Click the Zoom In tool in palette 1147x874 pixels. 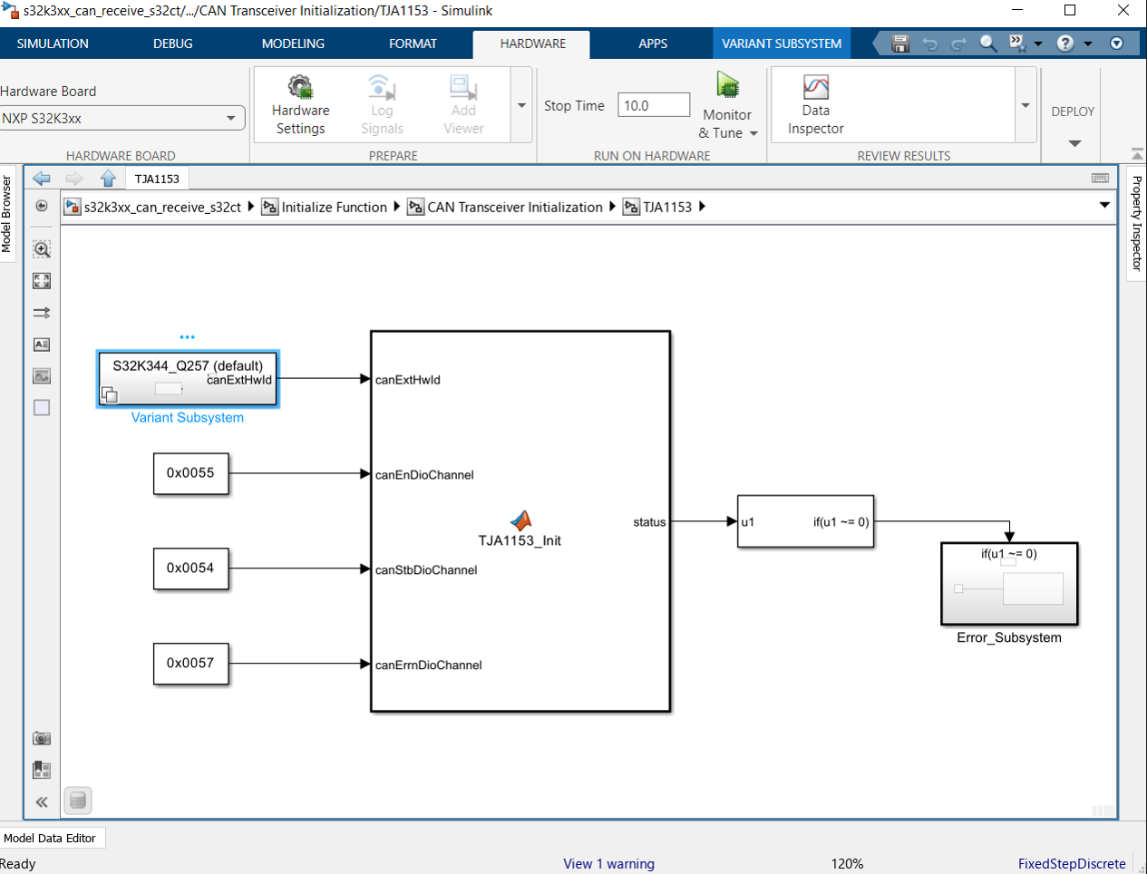point(42,249)
